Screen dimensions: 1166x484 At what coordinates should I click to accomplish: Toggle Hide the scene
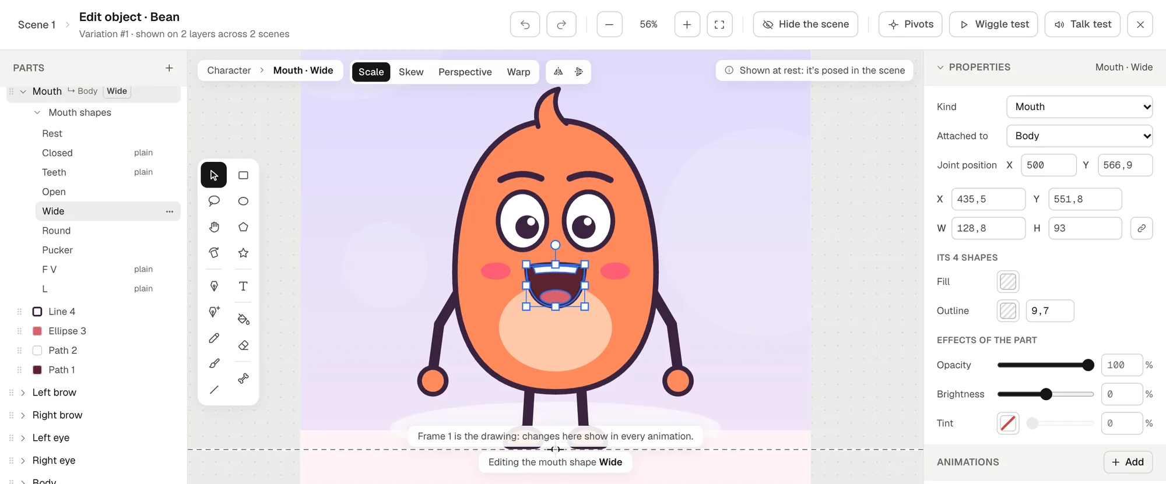pos(805,24)
